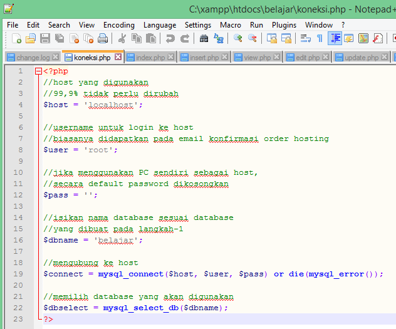Close the koneksi.php tab
Viewport: 396px width, 329px height.
pyautogui.click(x=118, y=57)
